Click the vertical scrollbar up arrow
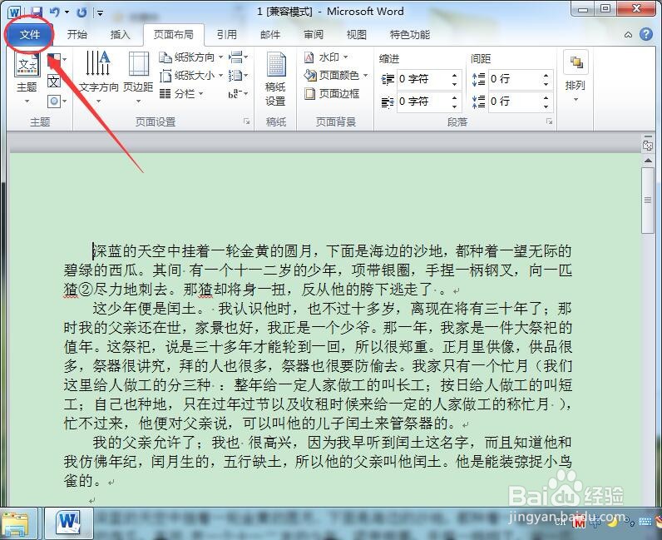The width and height of the screenshot is (662, 540). pyautogui.click(x=648, y=161)
